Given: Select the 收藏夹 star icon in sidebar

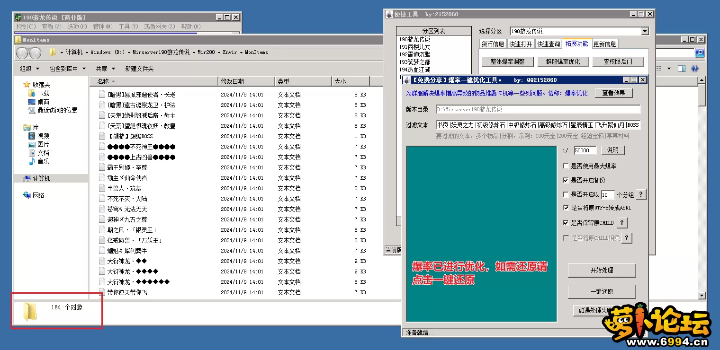Looking at the screenshot, I should tap(27, 85).
